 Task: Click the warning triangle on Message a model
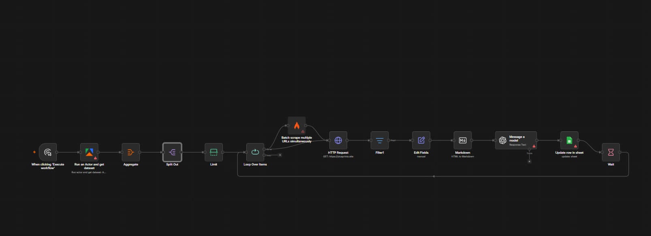click(x=534, y=146)
